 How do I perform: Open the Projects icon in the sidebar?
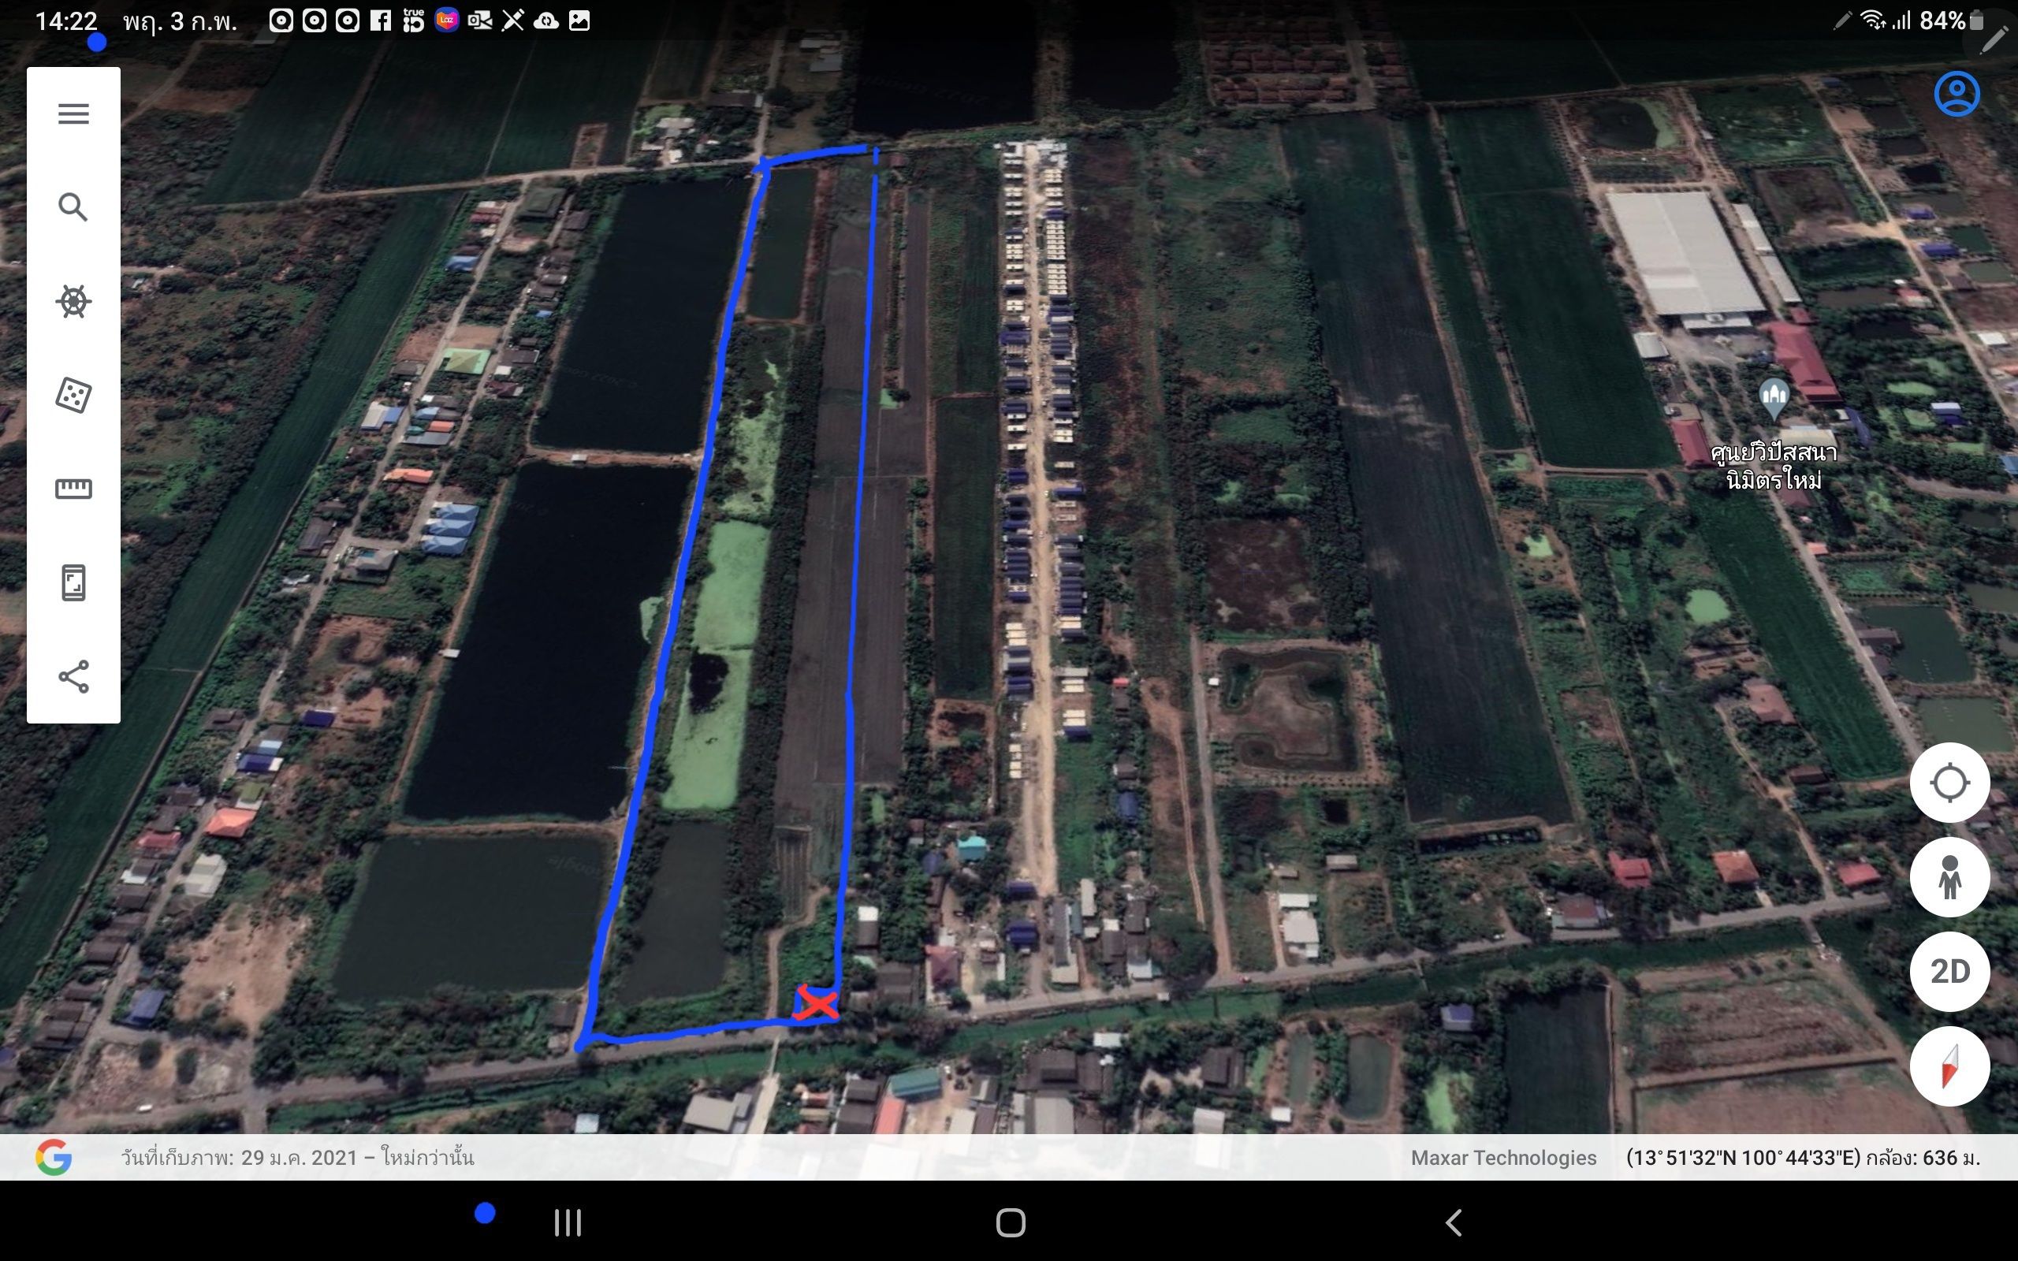tap(73, 583)
